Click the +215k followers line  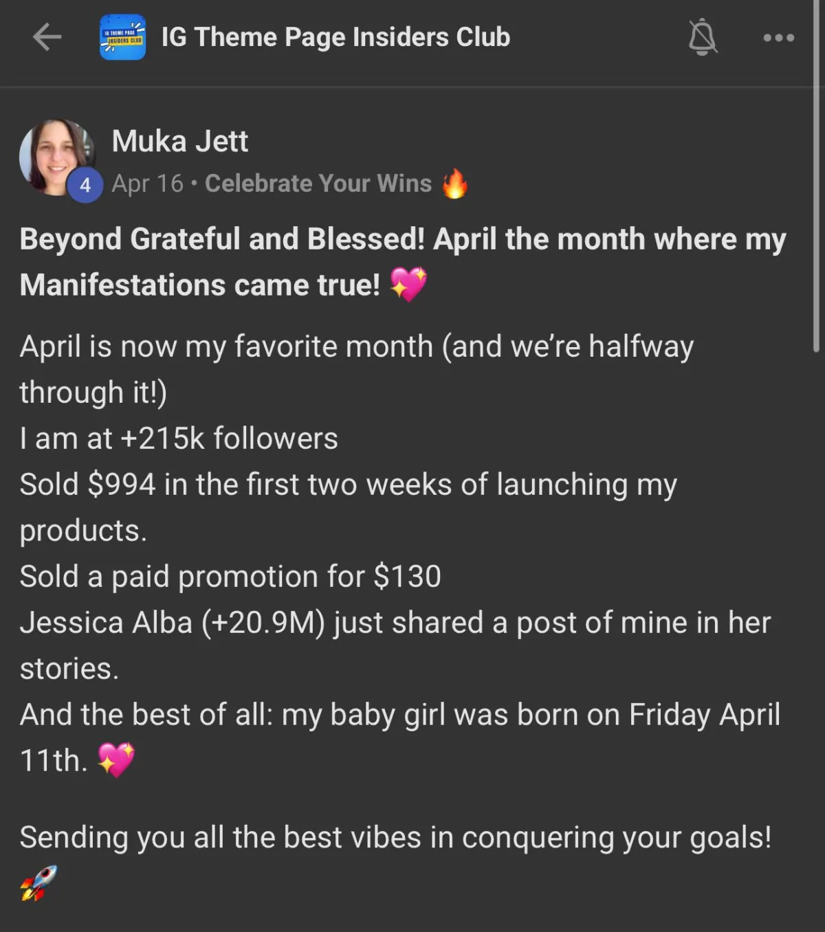(x=179, y=438)
